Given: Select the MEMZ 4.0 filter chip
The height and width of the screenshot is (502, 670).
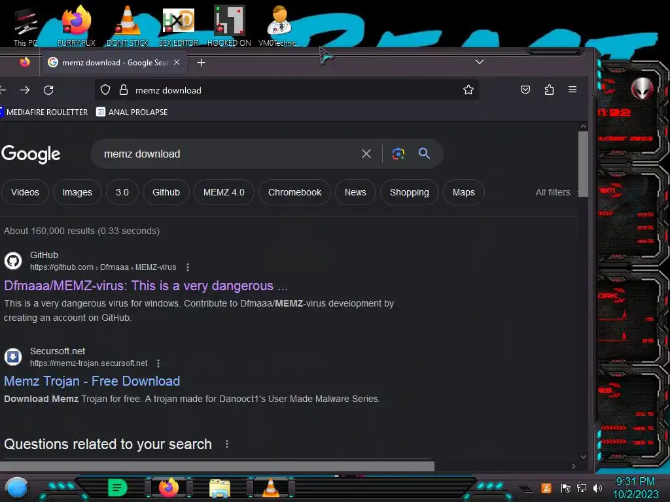Looking at the screenshot, I should coord(224,193).
